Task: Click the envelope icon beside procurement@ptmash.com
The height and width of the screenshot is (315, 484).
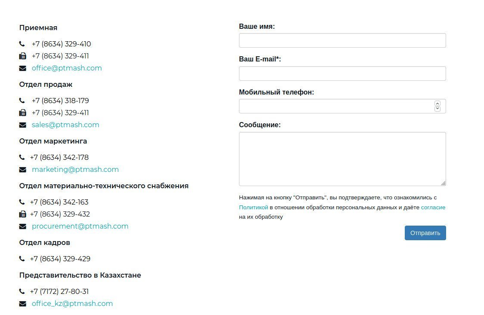Action: tap(22, 226)
